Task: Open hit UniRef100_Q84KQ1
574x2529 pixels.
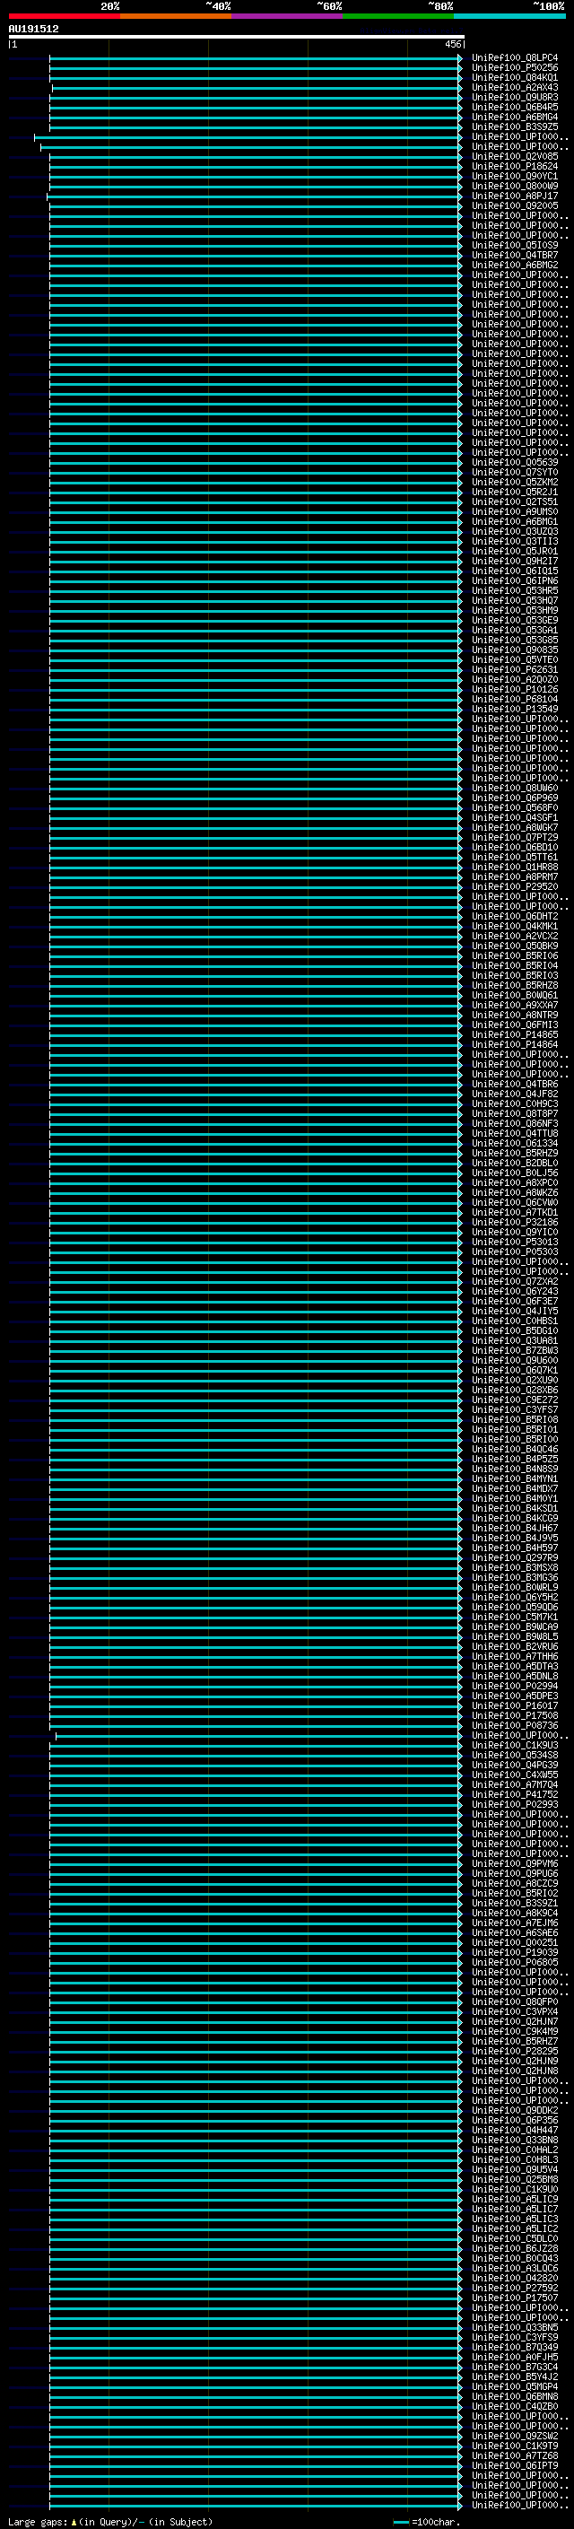Action: [514, 77]
